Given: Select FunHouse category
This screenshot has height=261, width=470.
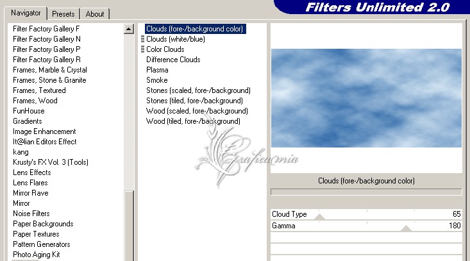Looking at the screenshot, I should tap(28, 111).
